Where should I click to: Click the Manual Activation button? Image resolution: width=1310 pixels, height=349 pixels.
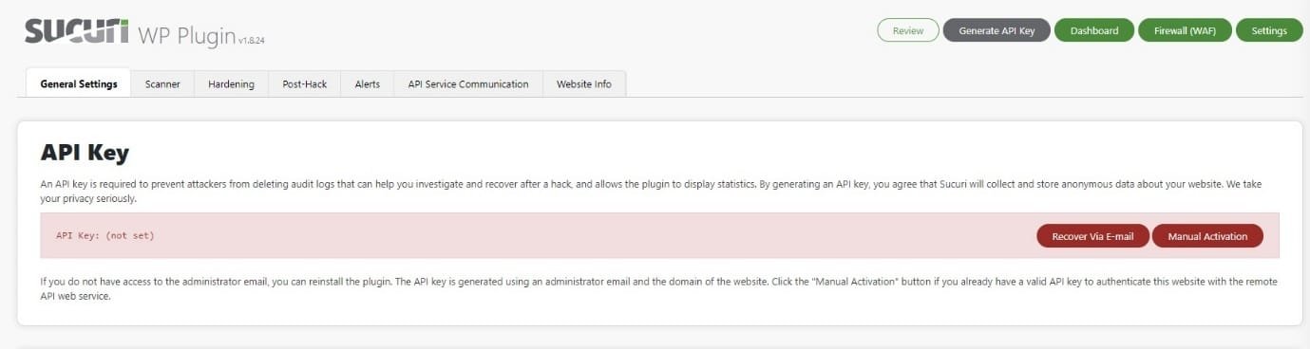[1207, 236]
